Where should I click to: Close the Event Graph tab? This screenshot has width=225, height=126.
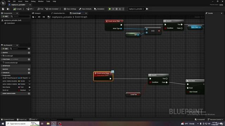86,13
